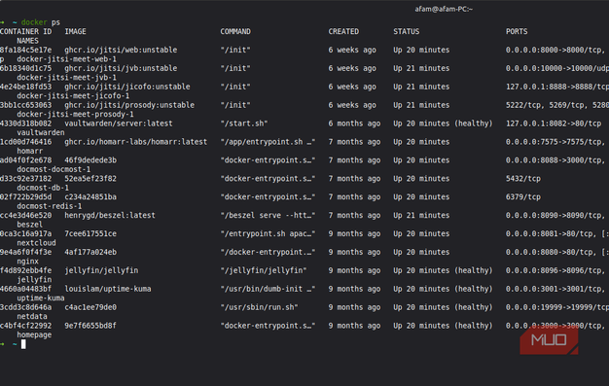Click the name docmost-db-1
The width and height of the screenshot is (609, 386).
pyautogui.click(x=43, y=188)
